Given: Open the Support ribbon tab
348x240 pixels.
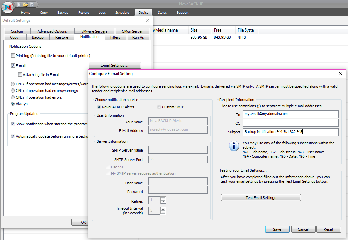Looking at the screenshot, I should tap(183, 13).
